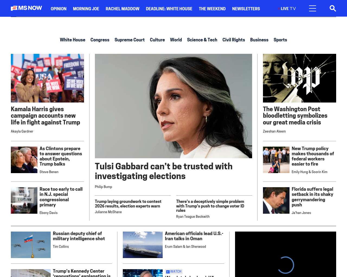Read Trump contest 2026 results article
Viewport: 347px width, 277px height.
pos(128,204)
